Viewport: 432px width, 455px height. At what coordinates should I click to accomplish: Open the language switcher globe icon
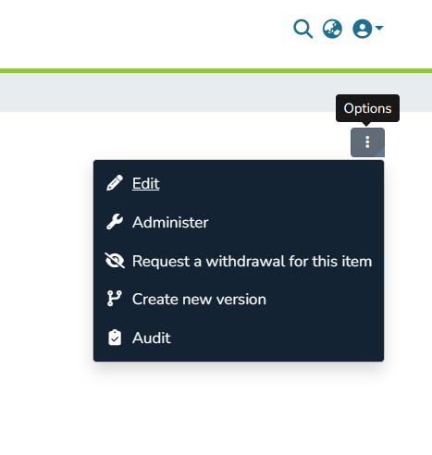(332, 29)
